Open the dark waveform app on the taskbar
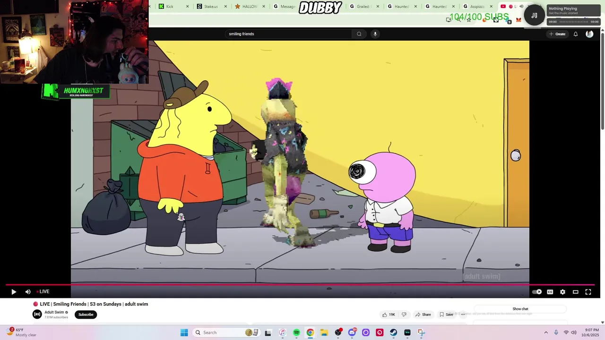The height and width of the screenshot is (340, 605). tap(407, 332)
